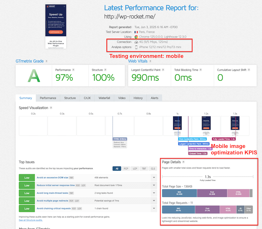Open the Structure score help icon
This screenshot has width=262, height=229.
point(105,70)
